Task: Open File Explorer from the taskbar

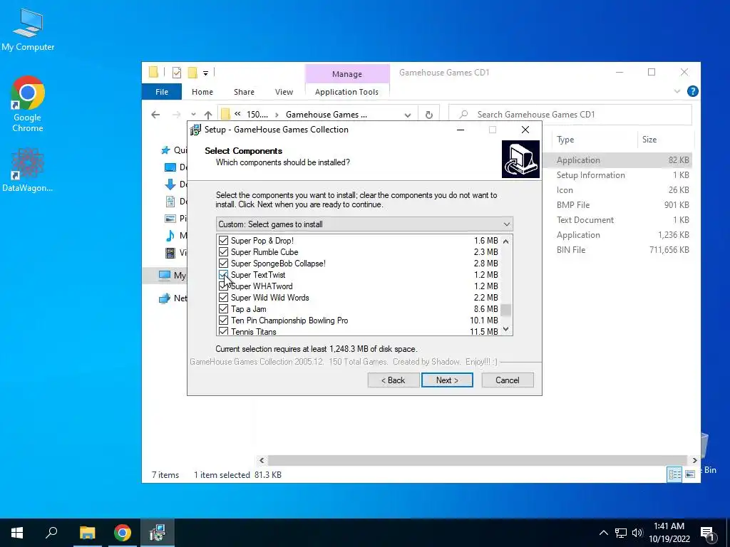Action: pyautogui.click(x=87, y=533)
